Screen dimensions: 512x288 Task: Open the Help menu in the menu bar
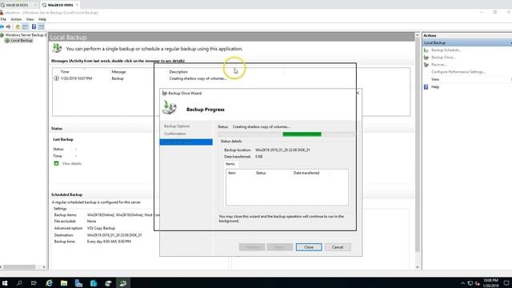tap(42, 19)
